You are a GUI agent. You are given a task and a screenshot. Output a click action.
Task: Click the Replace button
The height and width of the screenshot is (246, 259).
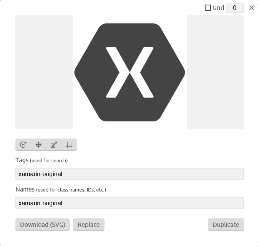click(x=89, y=225)
